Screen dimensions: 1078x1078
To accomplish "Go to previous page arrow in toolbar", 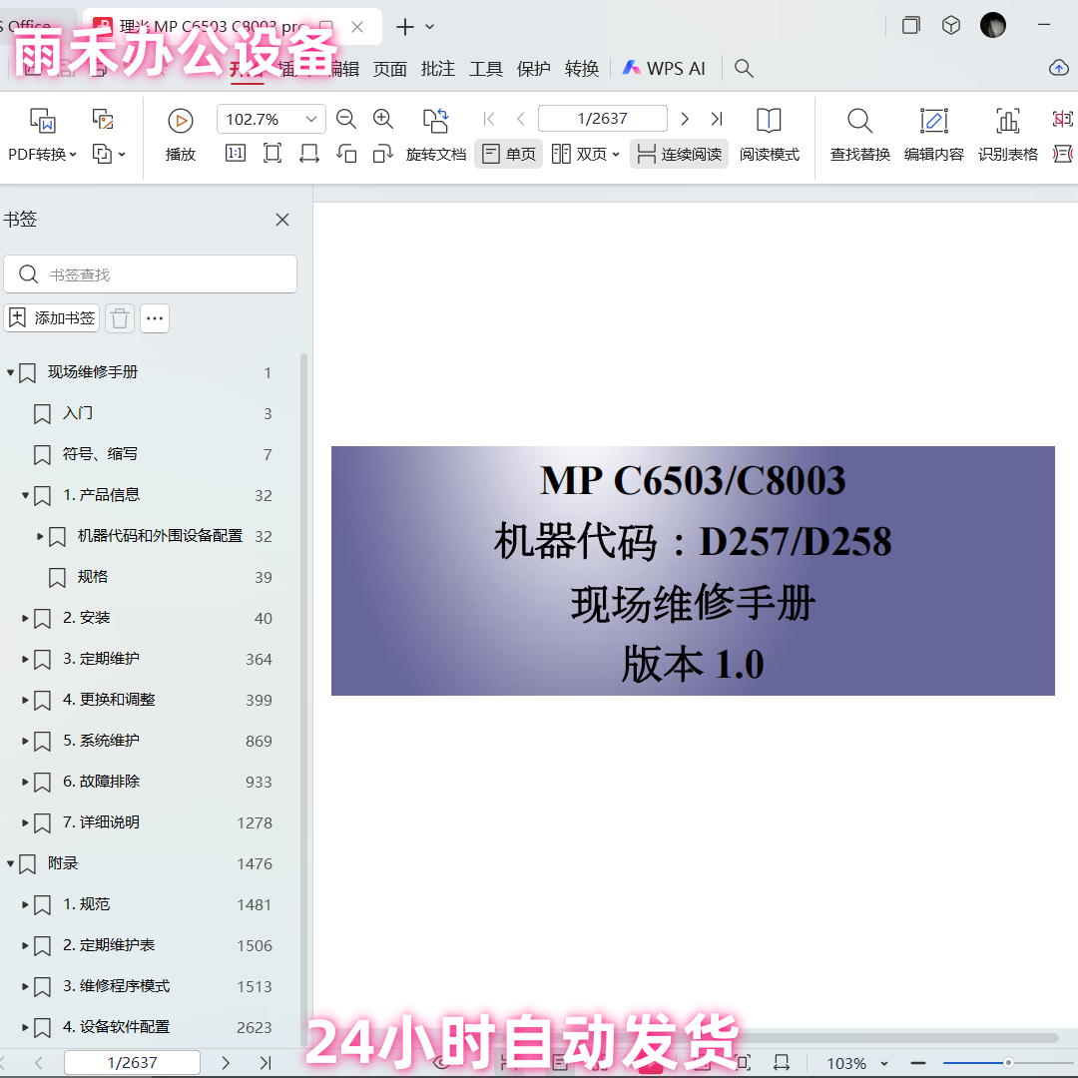I will tap(520, 119).
